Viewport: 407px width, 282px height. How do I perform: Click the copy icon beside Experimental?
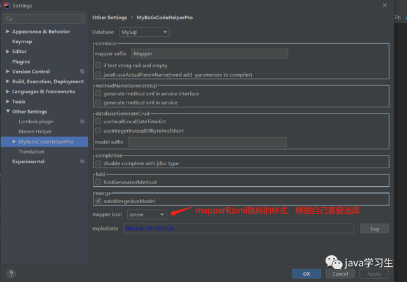82,161
